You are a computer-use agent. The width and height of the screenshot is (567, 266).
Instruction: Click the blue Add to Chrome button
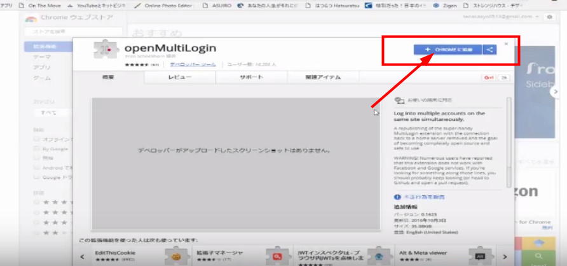point(447,50)
